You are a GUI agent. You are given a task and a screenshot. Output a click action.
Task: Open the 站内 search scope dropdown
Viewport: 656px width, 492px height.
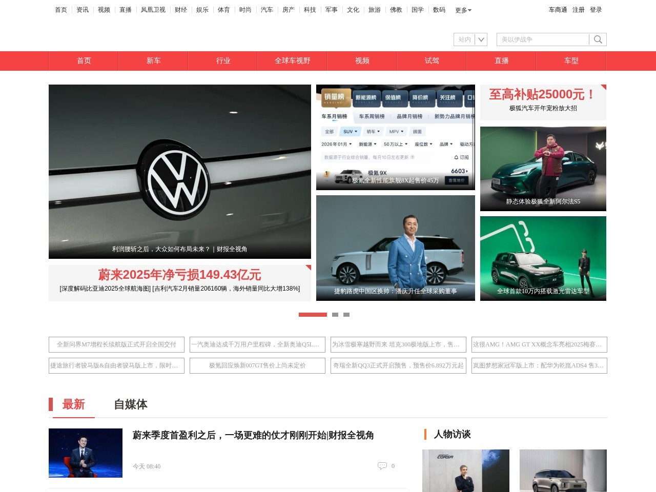coord(469,39)
